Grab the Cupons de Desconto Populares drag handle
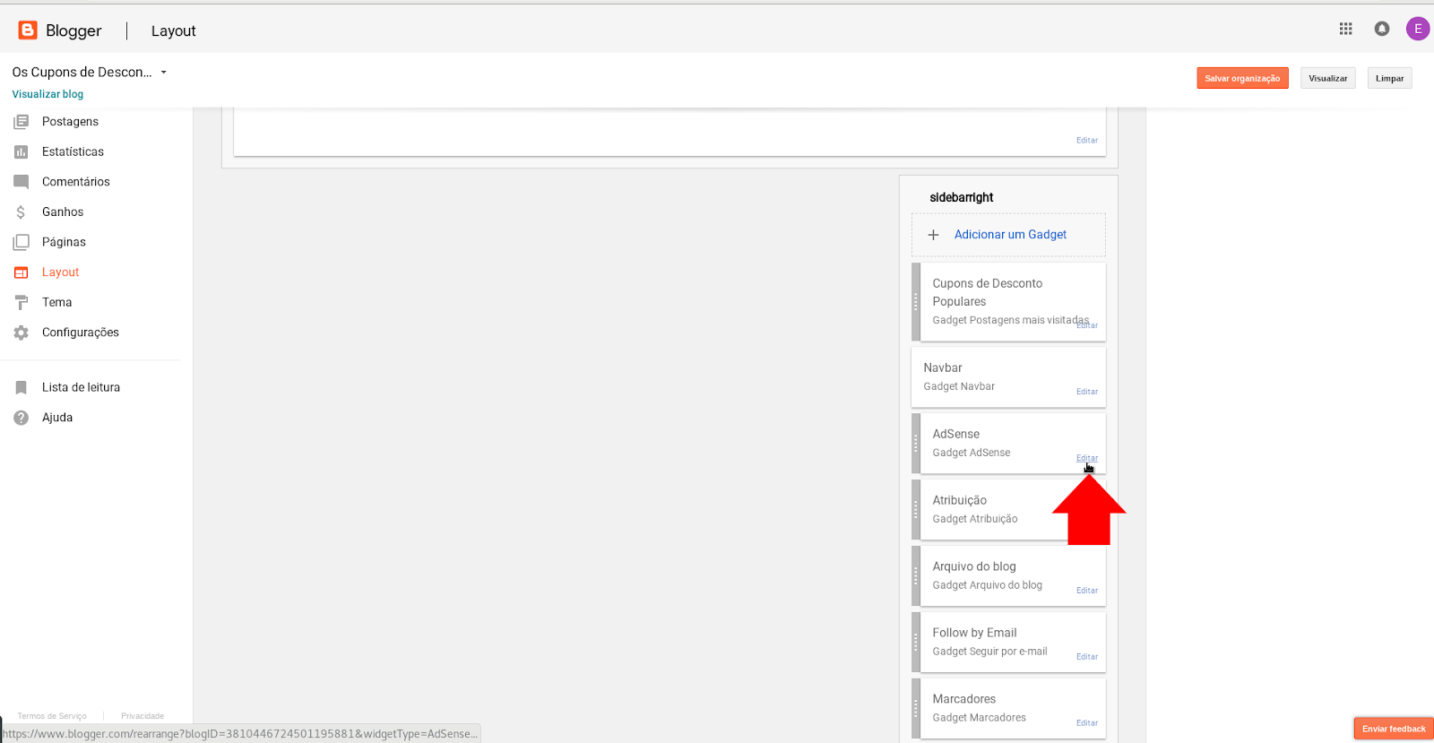This screenshot has width=1434, height=743. point(916,302)
